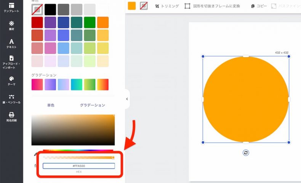301x183 pixels.
Task: Select the テキスト text tool
Action: [11, 43]
